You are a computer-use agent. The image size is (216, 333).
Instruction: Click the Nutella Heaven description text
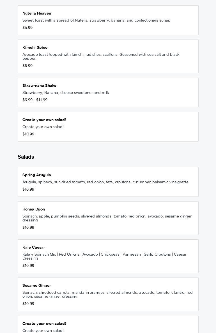click(96, 20)
